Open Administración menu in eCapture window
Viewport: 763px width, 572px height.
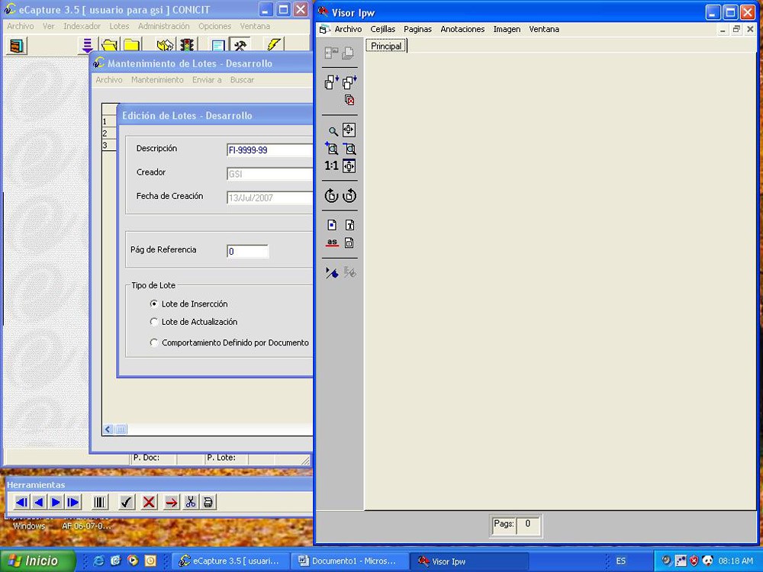(163, 26)
